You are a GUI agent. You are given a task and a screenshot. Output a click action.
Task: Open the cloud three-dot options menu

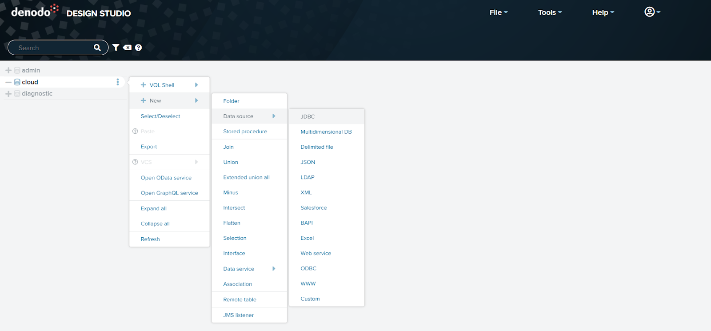click(118, 82)
